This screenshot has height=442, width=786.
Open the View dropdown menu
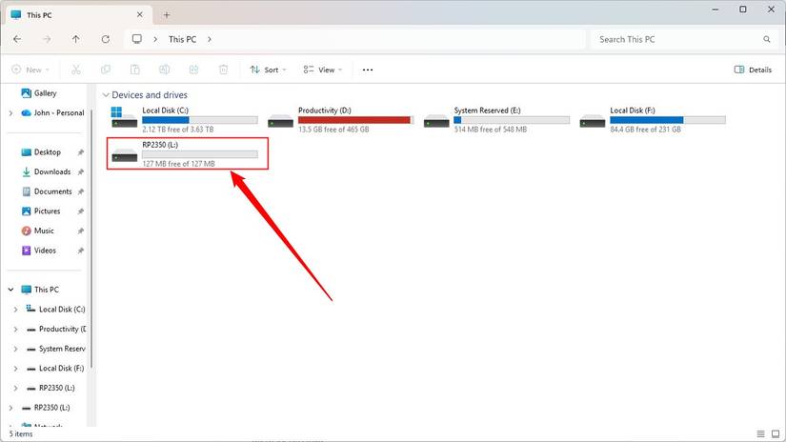pyautogui.click(x=324, y=70)
